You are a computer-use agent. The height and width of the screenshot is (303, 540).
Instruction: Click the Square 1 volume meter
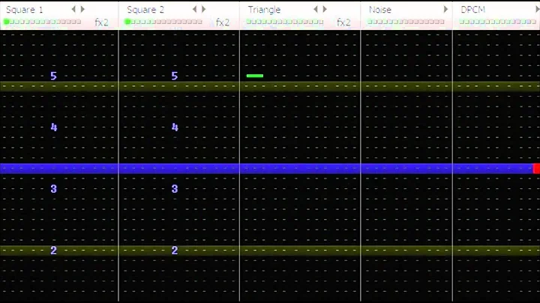[42, 22]
